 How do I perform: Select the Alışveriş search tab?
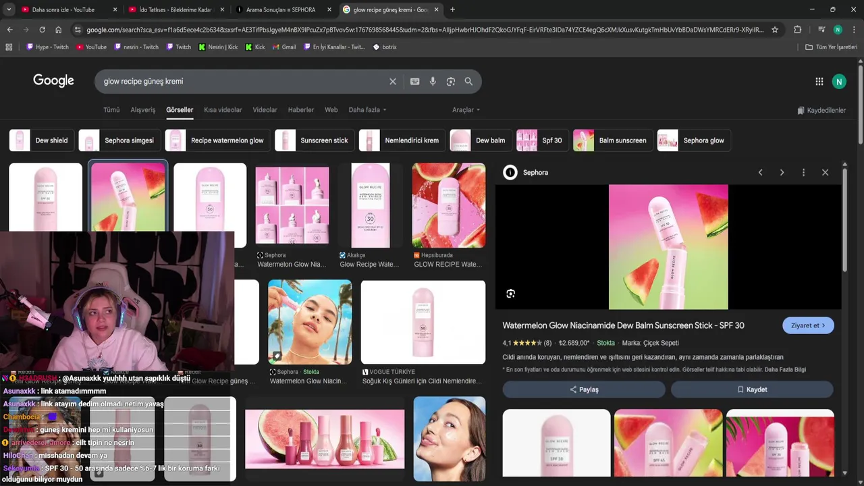pyautogui.click(x=142, y=110)
